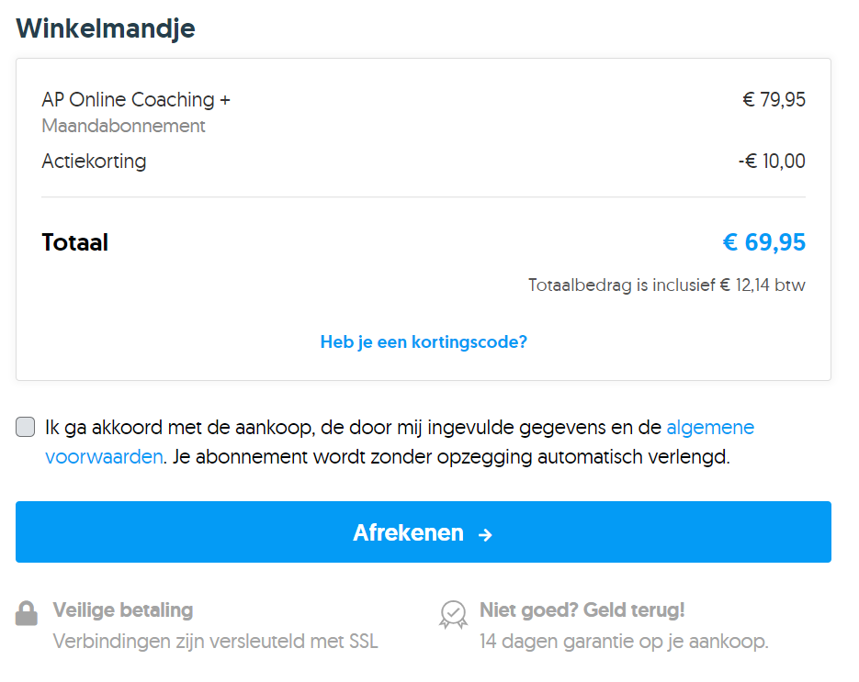Click the SSL encryption description text

pos(215,641)
